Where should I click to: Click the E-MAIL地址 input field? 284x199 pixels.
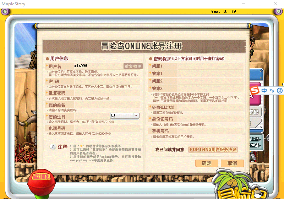coord(211,107)
